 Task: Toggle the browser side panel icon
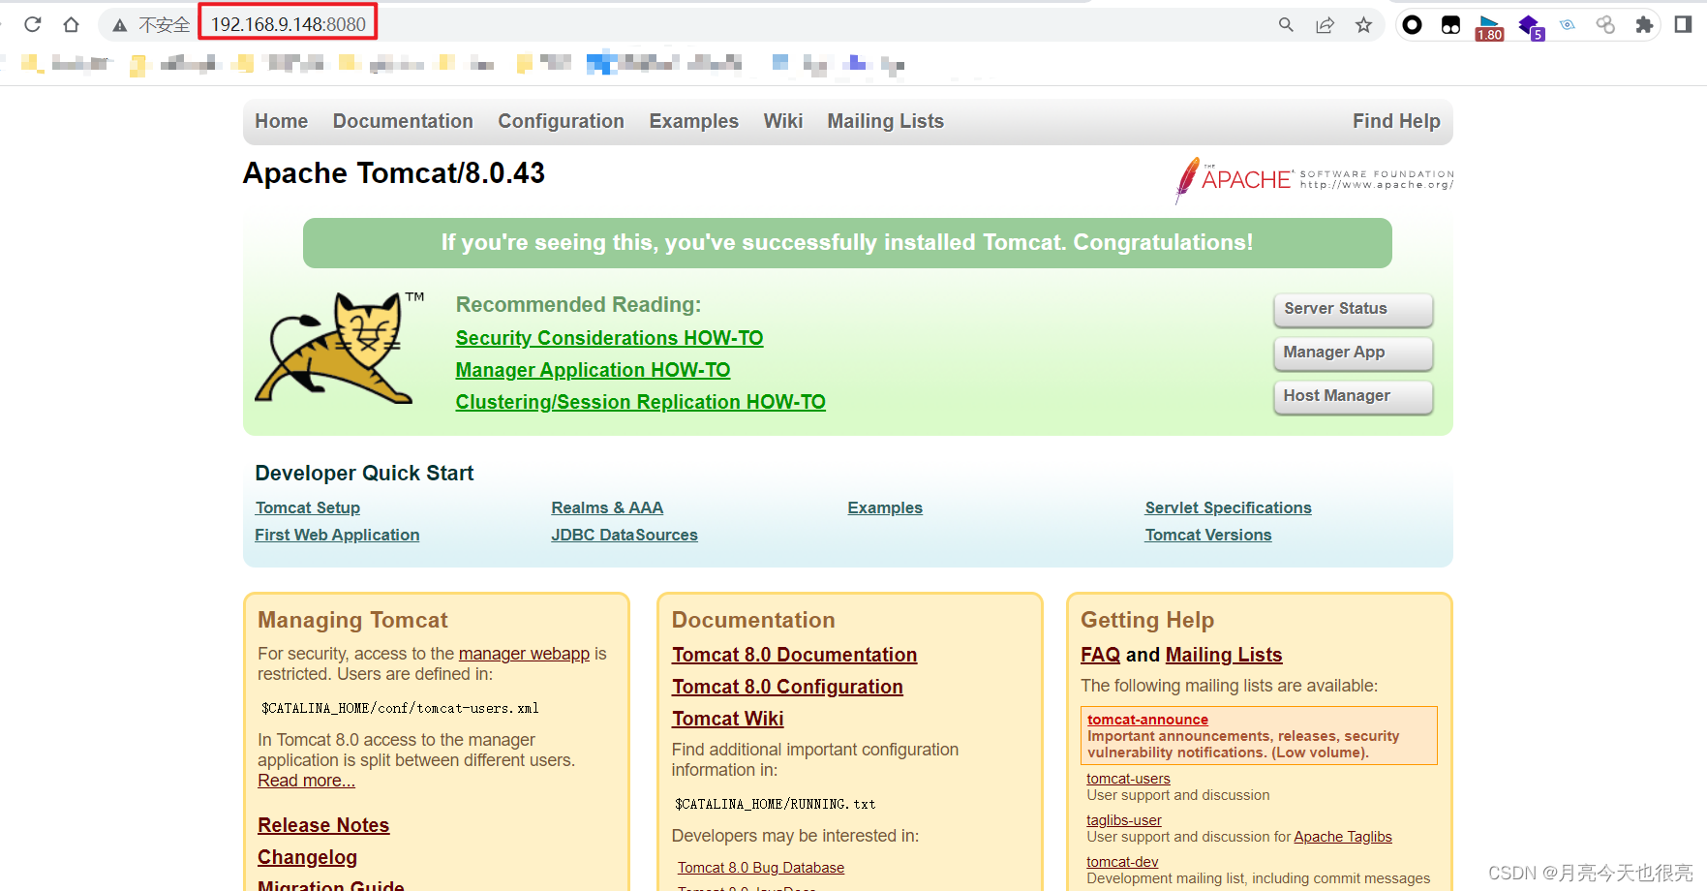[1683, 24]
